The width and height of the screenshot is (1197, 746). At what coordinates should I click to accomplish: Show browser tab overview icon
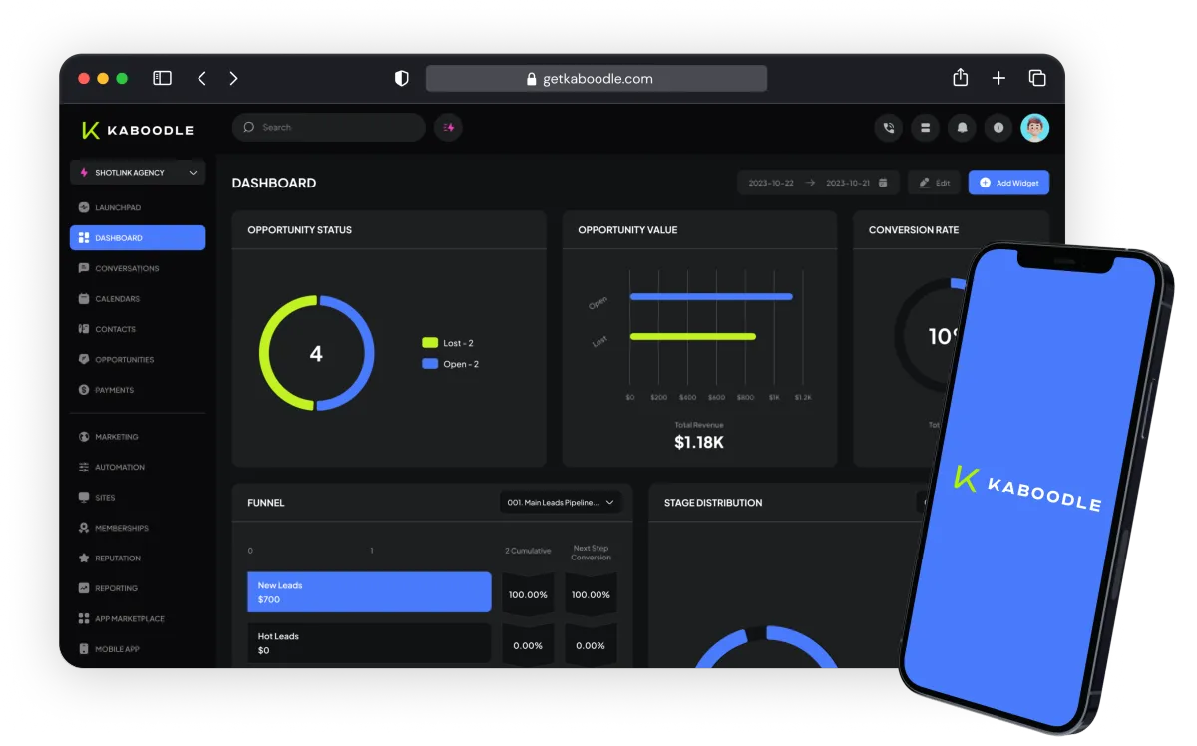tap(1037, 78)
